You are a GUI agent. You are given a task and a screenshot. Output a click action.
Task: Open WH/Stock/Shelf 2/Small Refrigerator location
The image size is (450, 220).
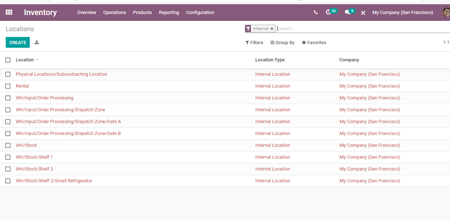tap(54, 181)
